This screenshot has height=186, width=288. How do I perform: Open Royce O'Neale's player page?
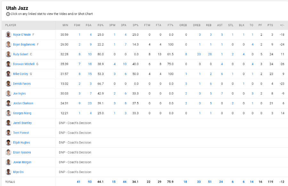point(22,34)
